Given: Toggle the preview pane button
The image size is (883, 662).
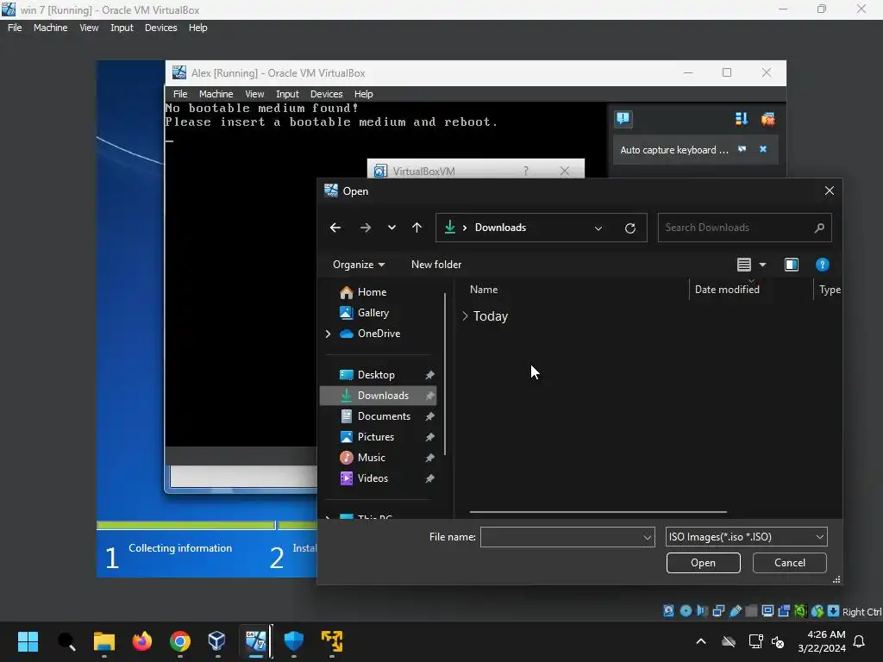Looking at the screenshot, I should (x=792, y=265).
